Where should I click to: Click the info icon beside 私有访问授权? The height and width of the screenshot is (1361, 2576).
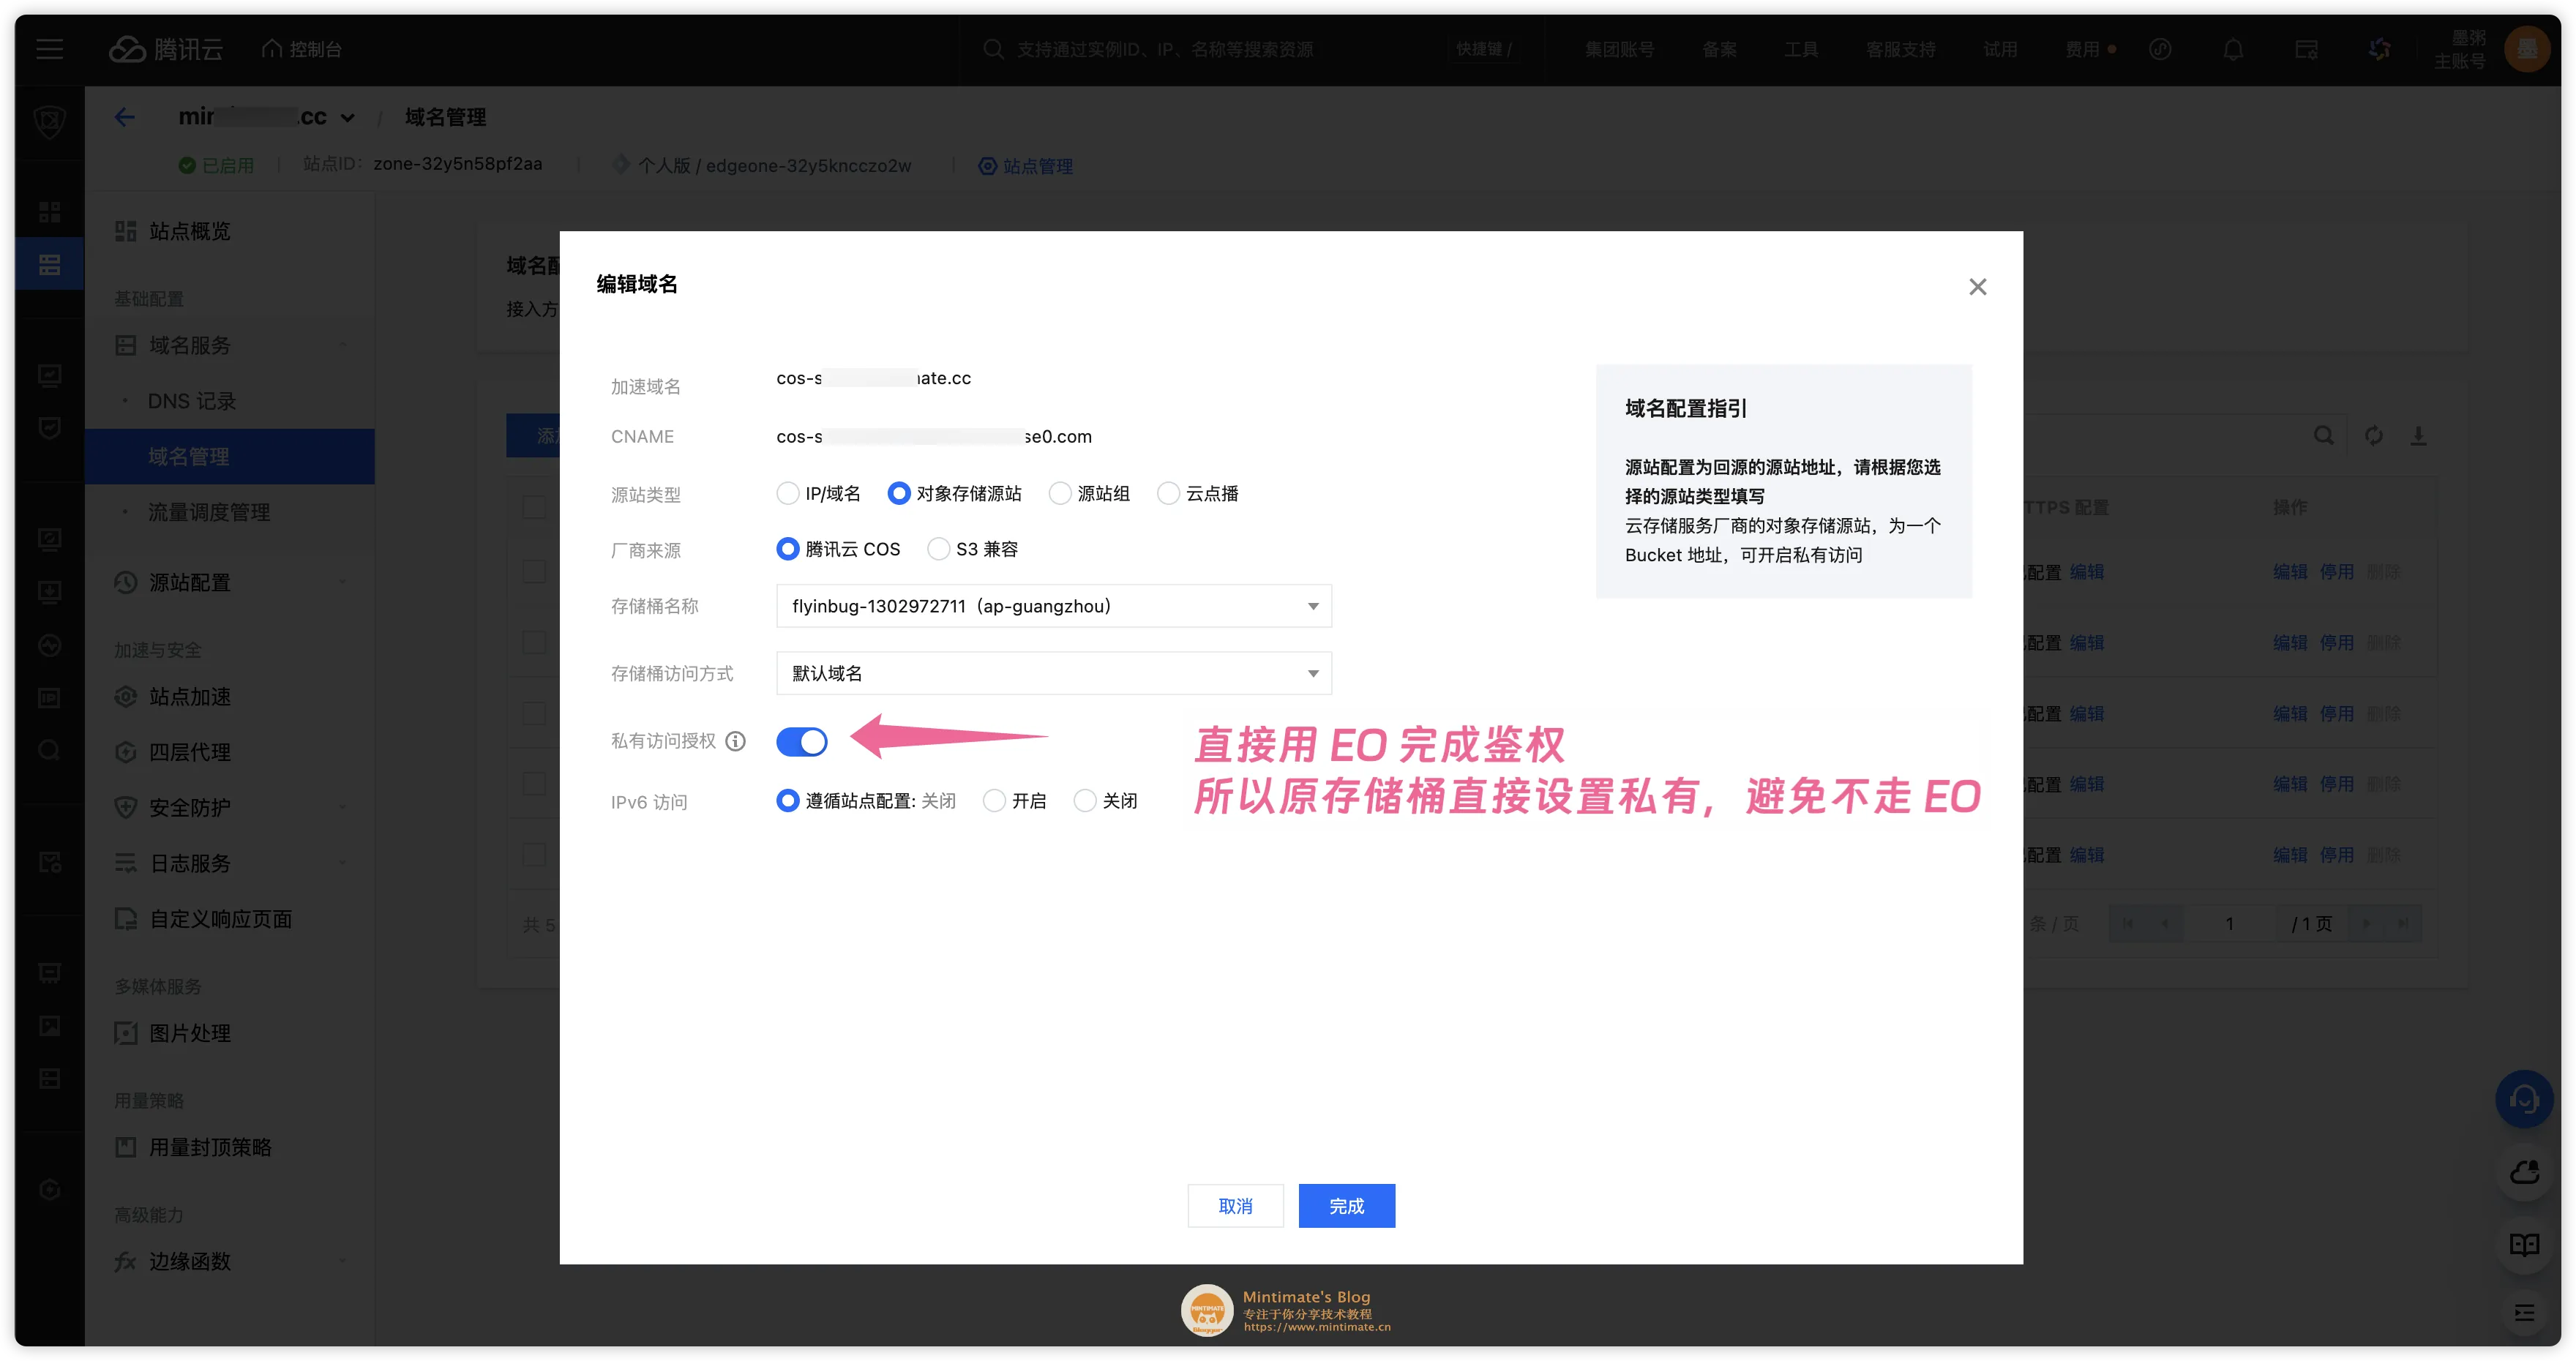[735, 741]
